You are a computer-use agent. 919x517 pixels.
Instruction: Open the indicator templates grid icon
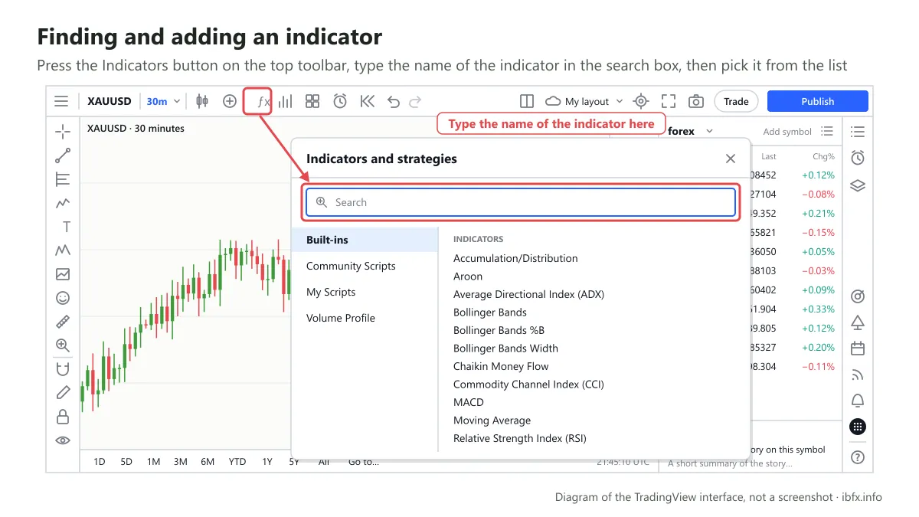click(312, 101)
